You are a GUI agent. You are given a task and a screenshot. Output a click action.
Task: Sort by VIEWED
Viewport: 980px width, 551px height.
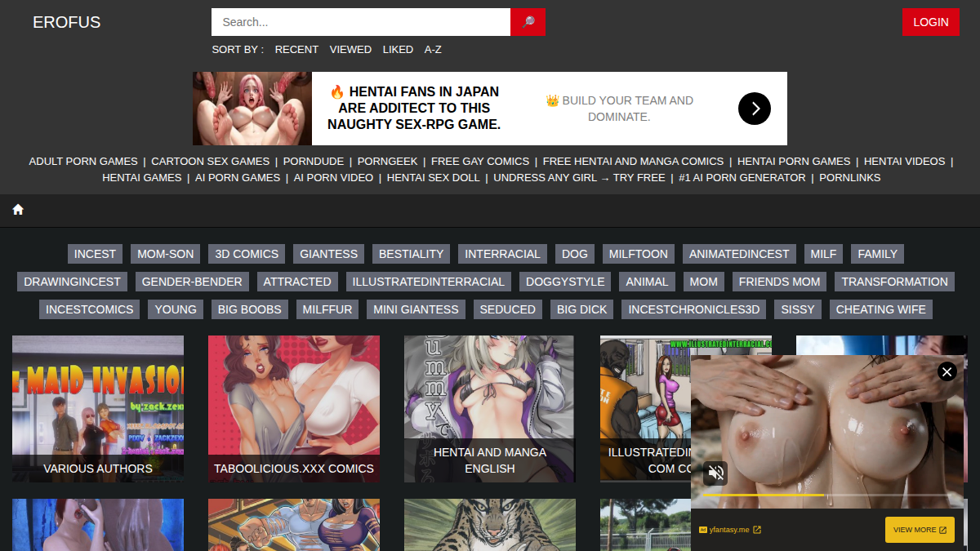click(350, 50)
